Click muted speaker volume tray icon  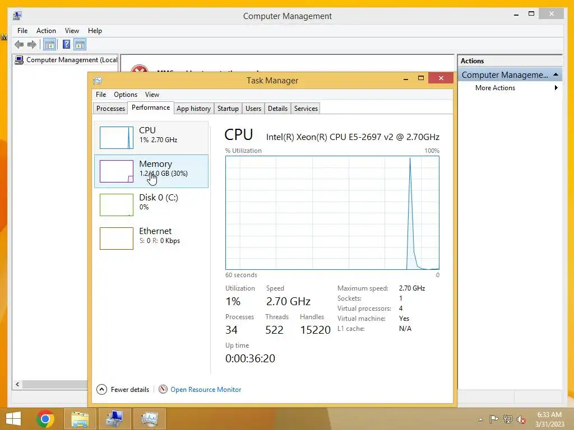[521, 419]
